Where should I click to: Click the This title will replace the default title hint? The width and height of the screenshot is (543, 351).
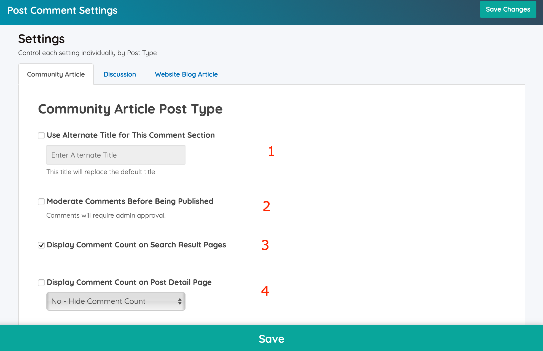101,172
